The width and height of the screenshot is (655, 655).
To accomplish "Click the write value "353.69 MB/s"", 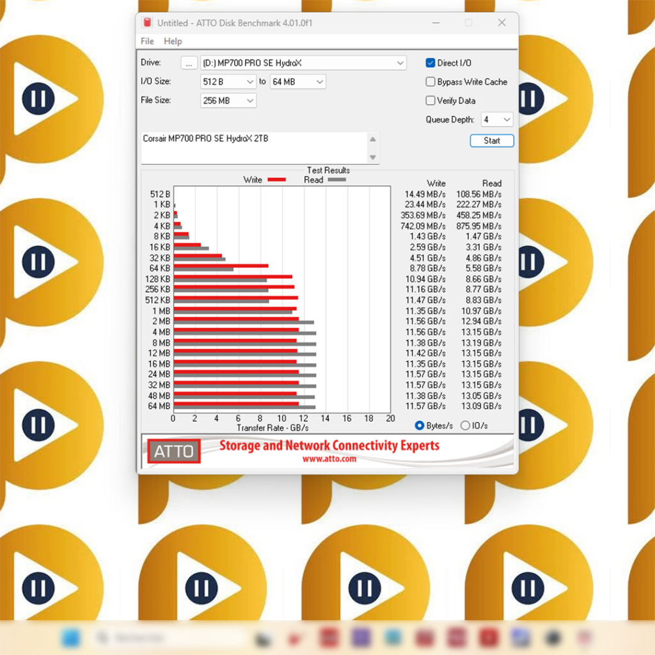I will pyautogui.click(x=423, y=216).
